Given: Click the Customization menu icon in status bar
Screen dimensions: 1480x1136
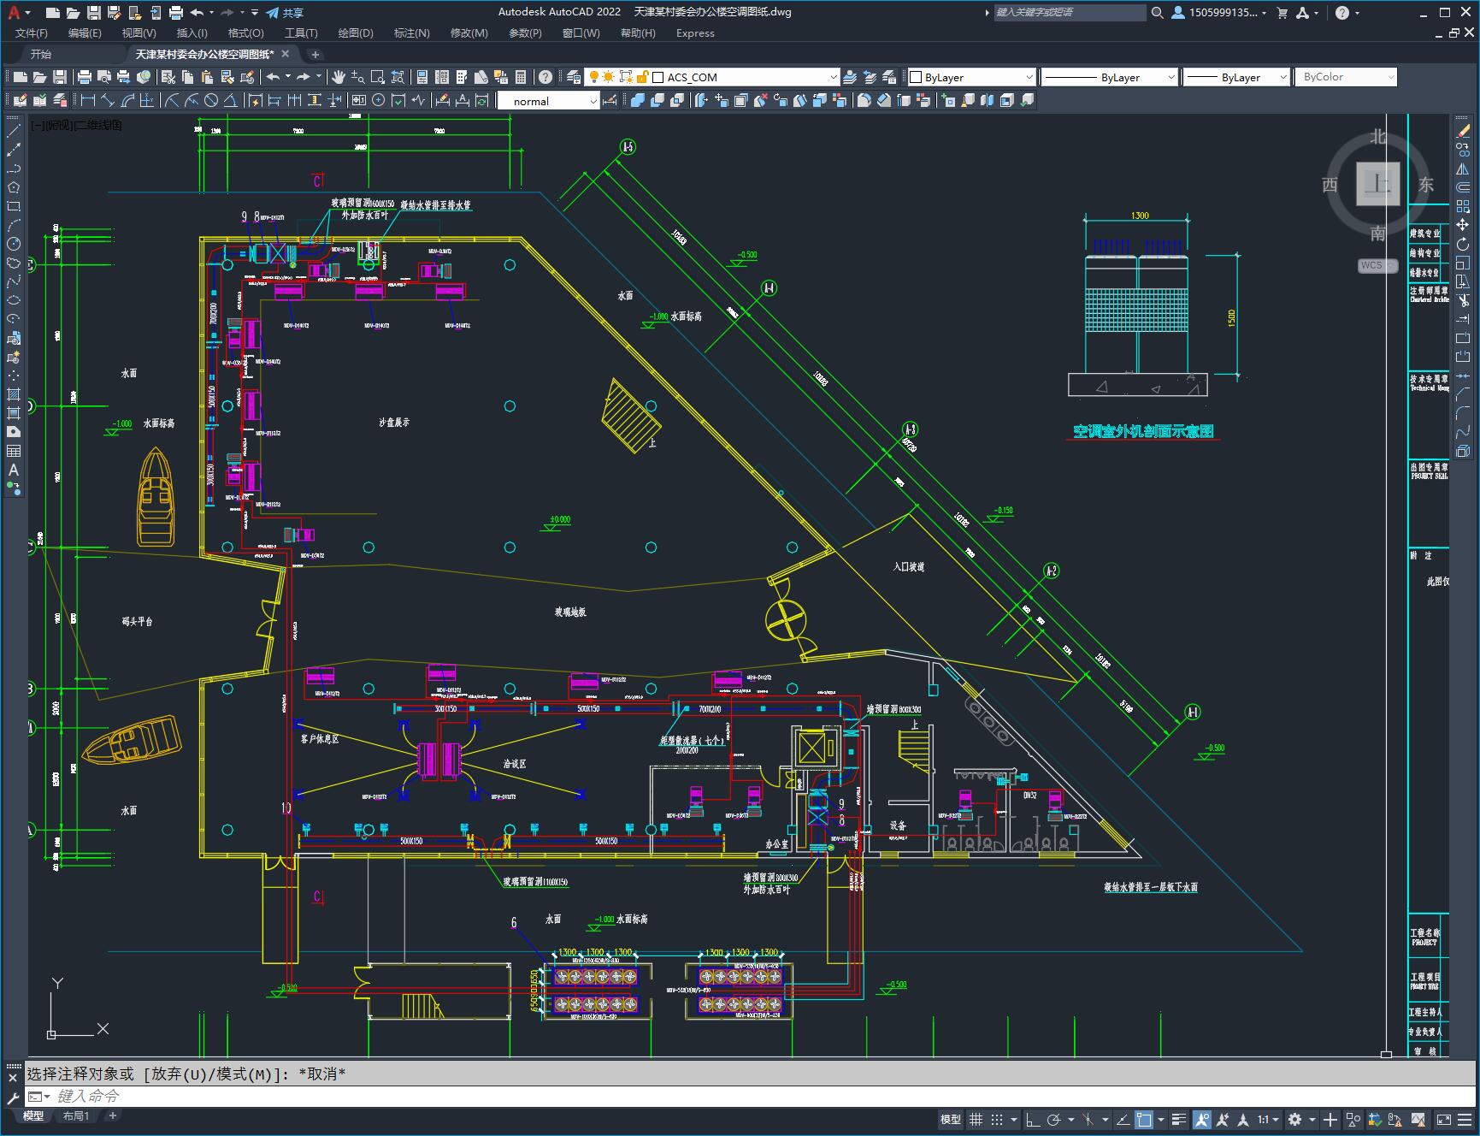Looking at the screenshot, I should tap(1466, 1119).
